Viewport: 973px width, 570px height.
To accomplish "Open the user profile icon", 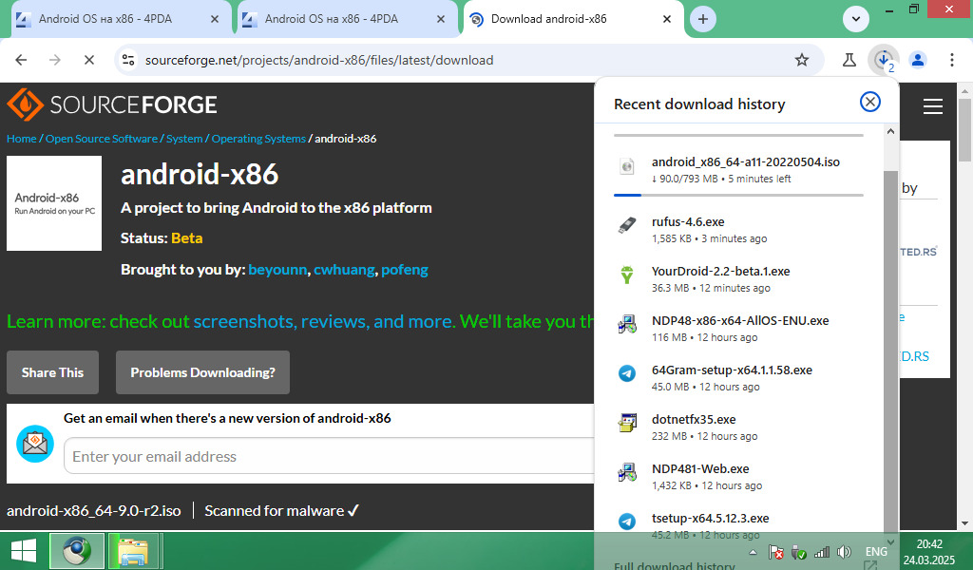I will click(x=917, y=60).
